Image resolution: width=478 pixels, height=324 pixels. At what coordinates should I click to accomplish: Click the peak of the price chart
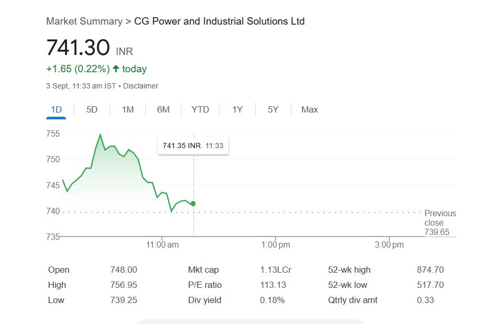click(x=100, y=135)
